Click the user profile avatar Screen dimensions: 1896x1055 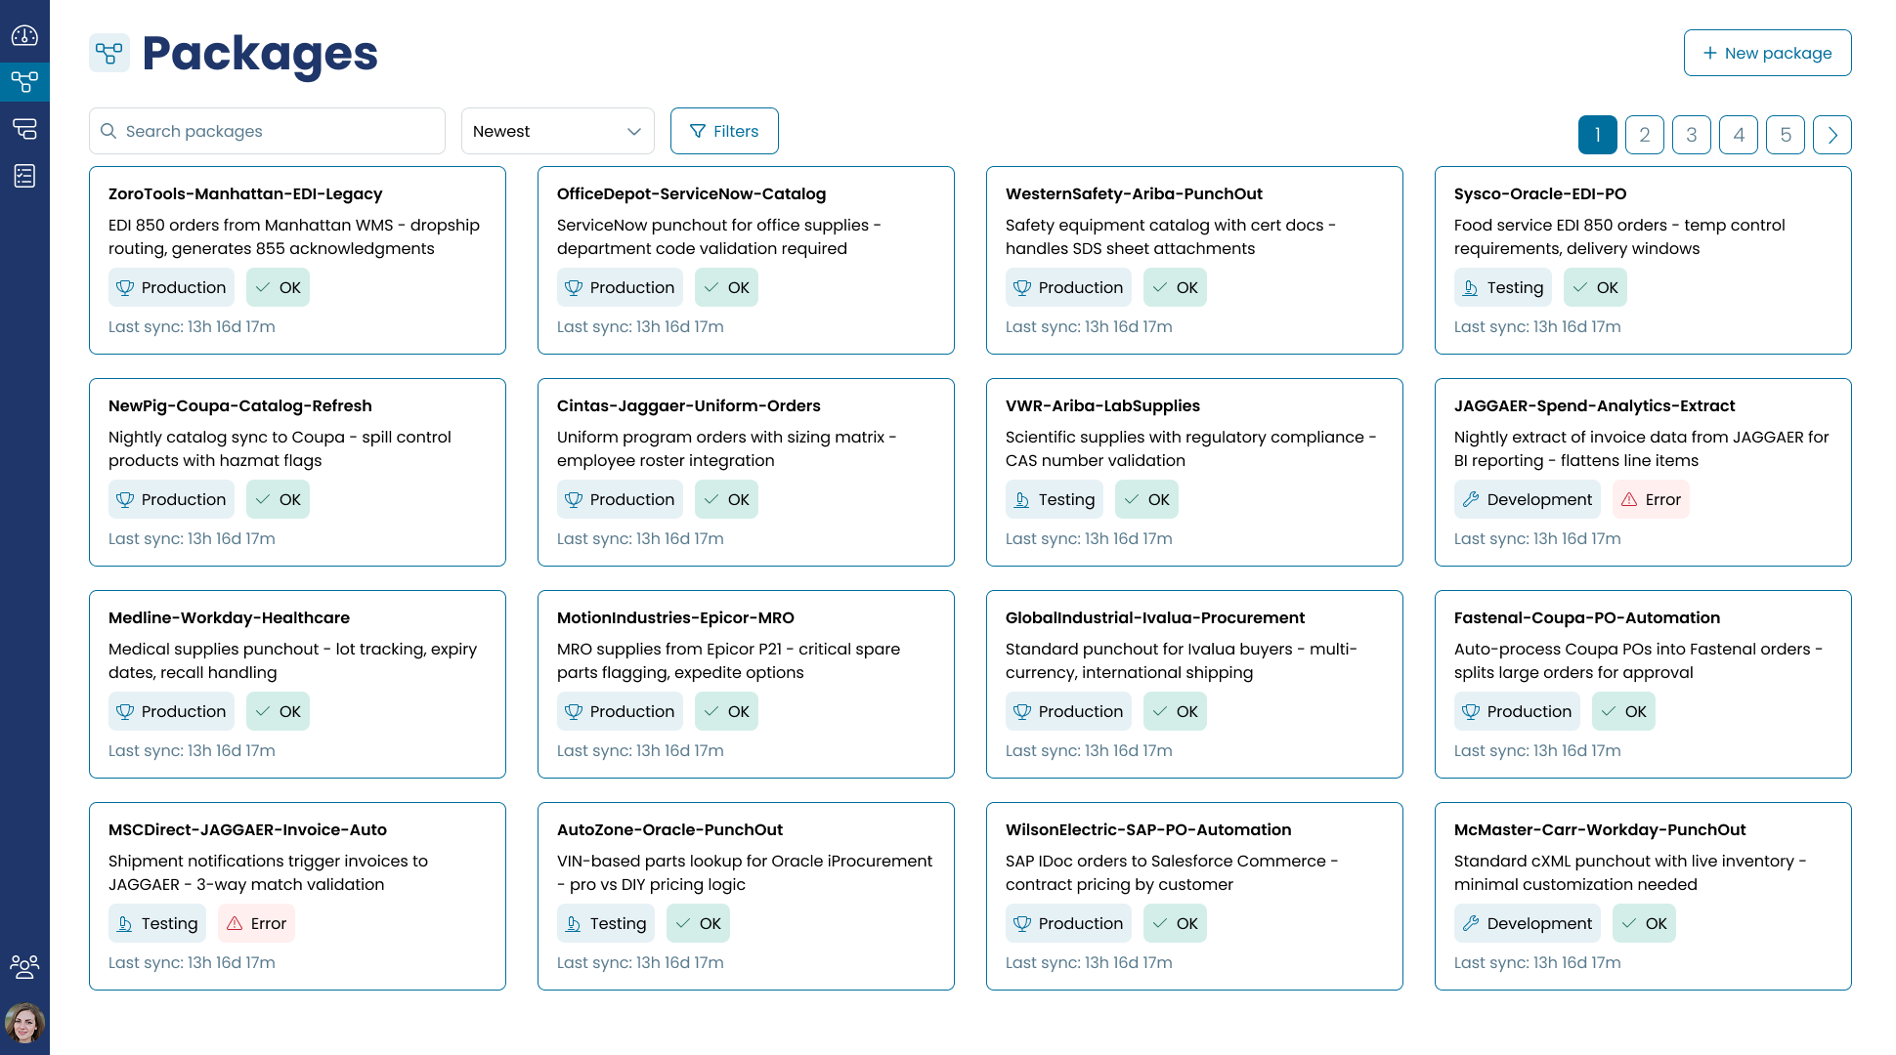click(24, 1023)
